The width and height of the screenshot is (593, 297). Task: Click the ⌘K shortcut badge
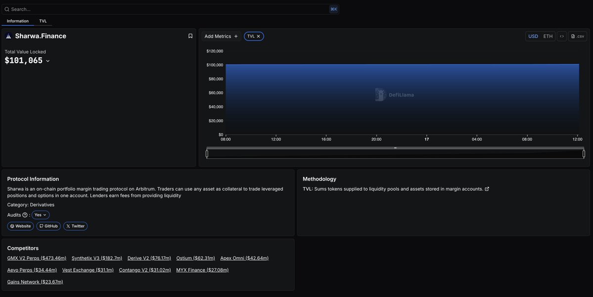[x=333, y=9]
